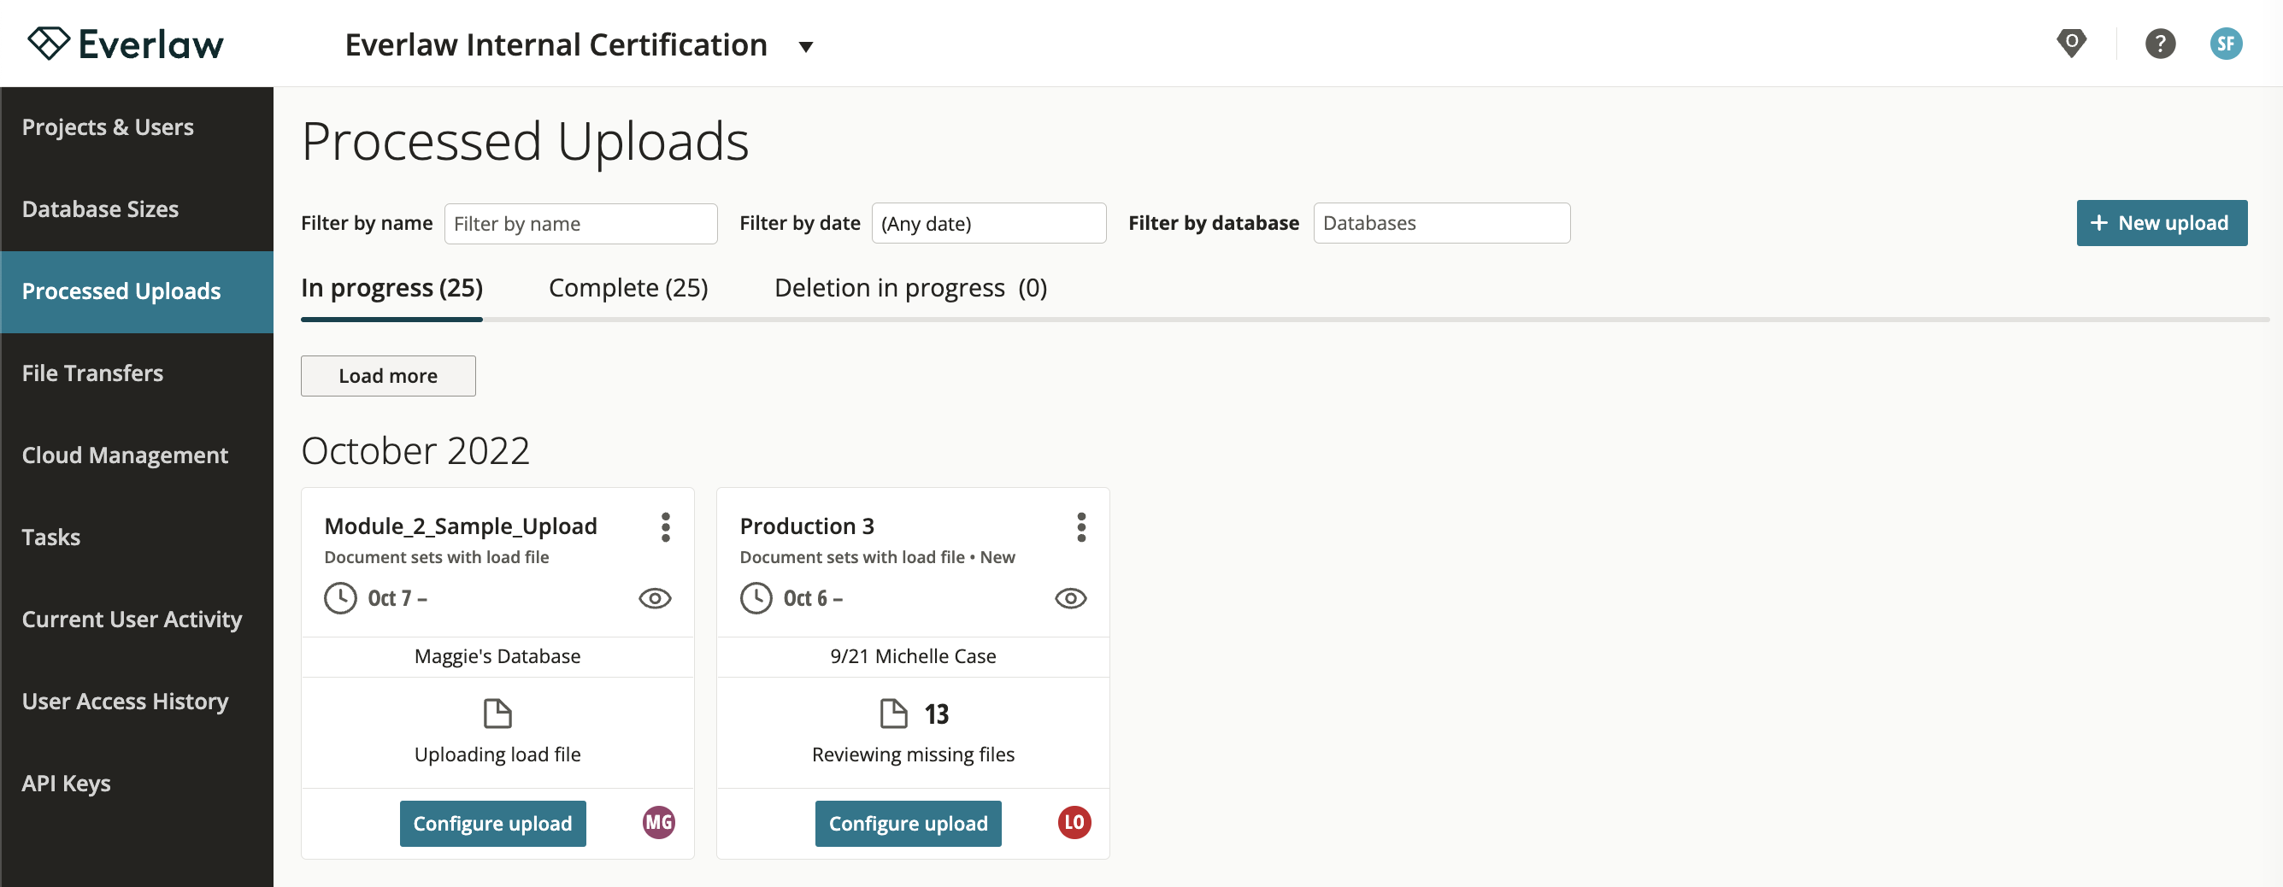Click the Uploading load file status

[497, 754]
